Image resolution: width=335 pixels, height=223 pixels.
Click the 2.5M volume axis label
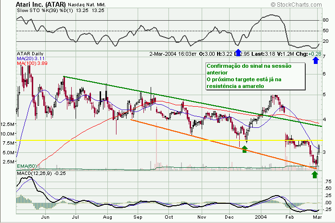(9, 162)
